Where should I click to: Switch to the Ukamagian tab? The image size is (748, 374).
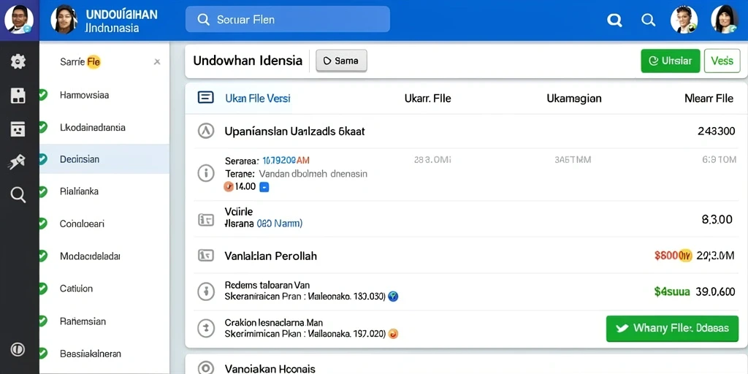(x=574, y=99)
